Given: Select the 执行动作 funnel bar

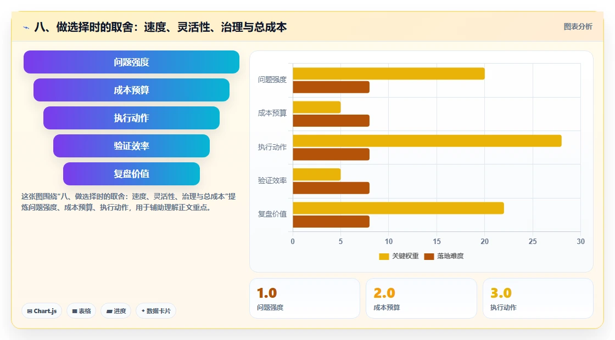Looking at the screenshot, I should 131,118.
